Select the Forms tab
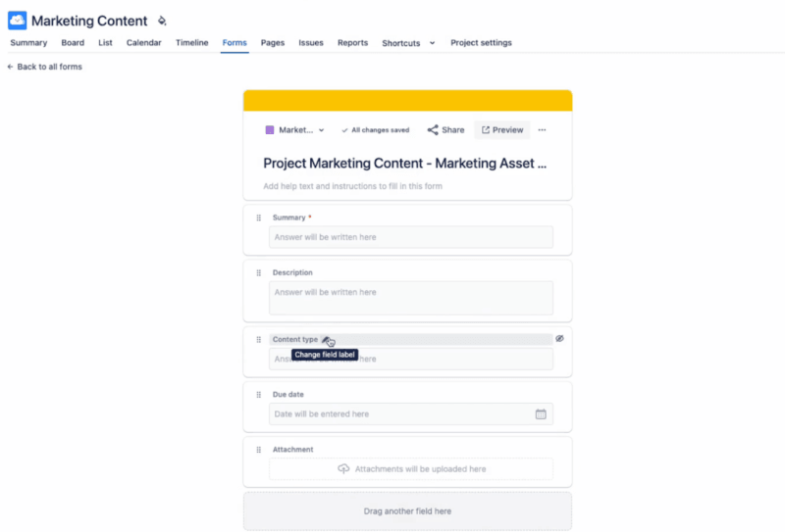 [x=235, y=43]
